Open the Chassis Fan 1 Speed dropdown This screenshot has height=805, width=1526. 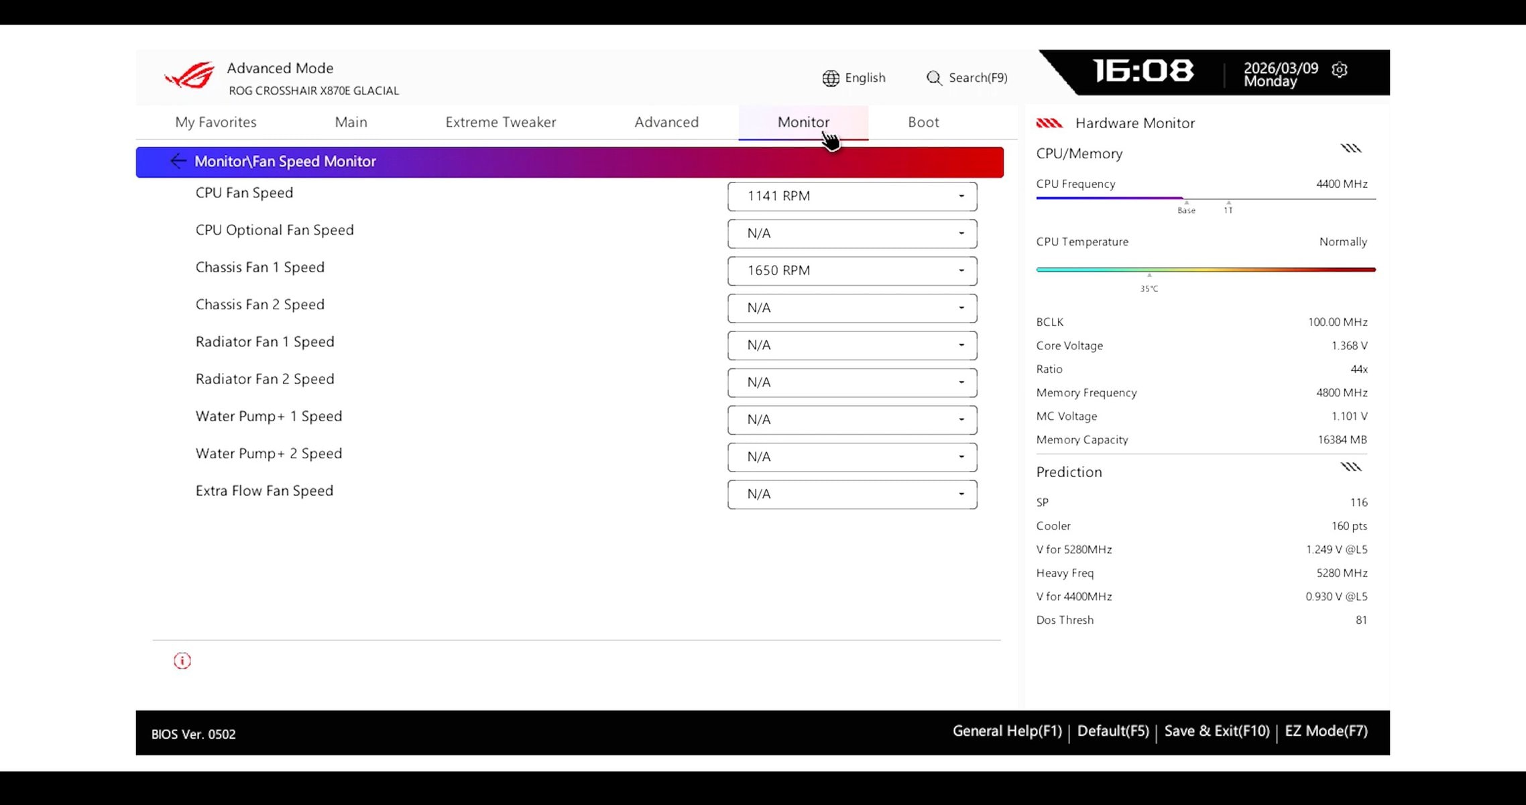point(852,271)
